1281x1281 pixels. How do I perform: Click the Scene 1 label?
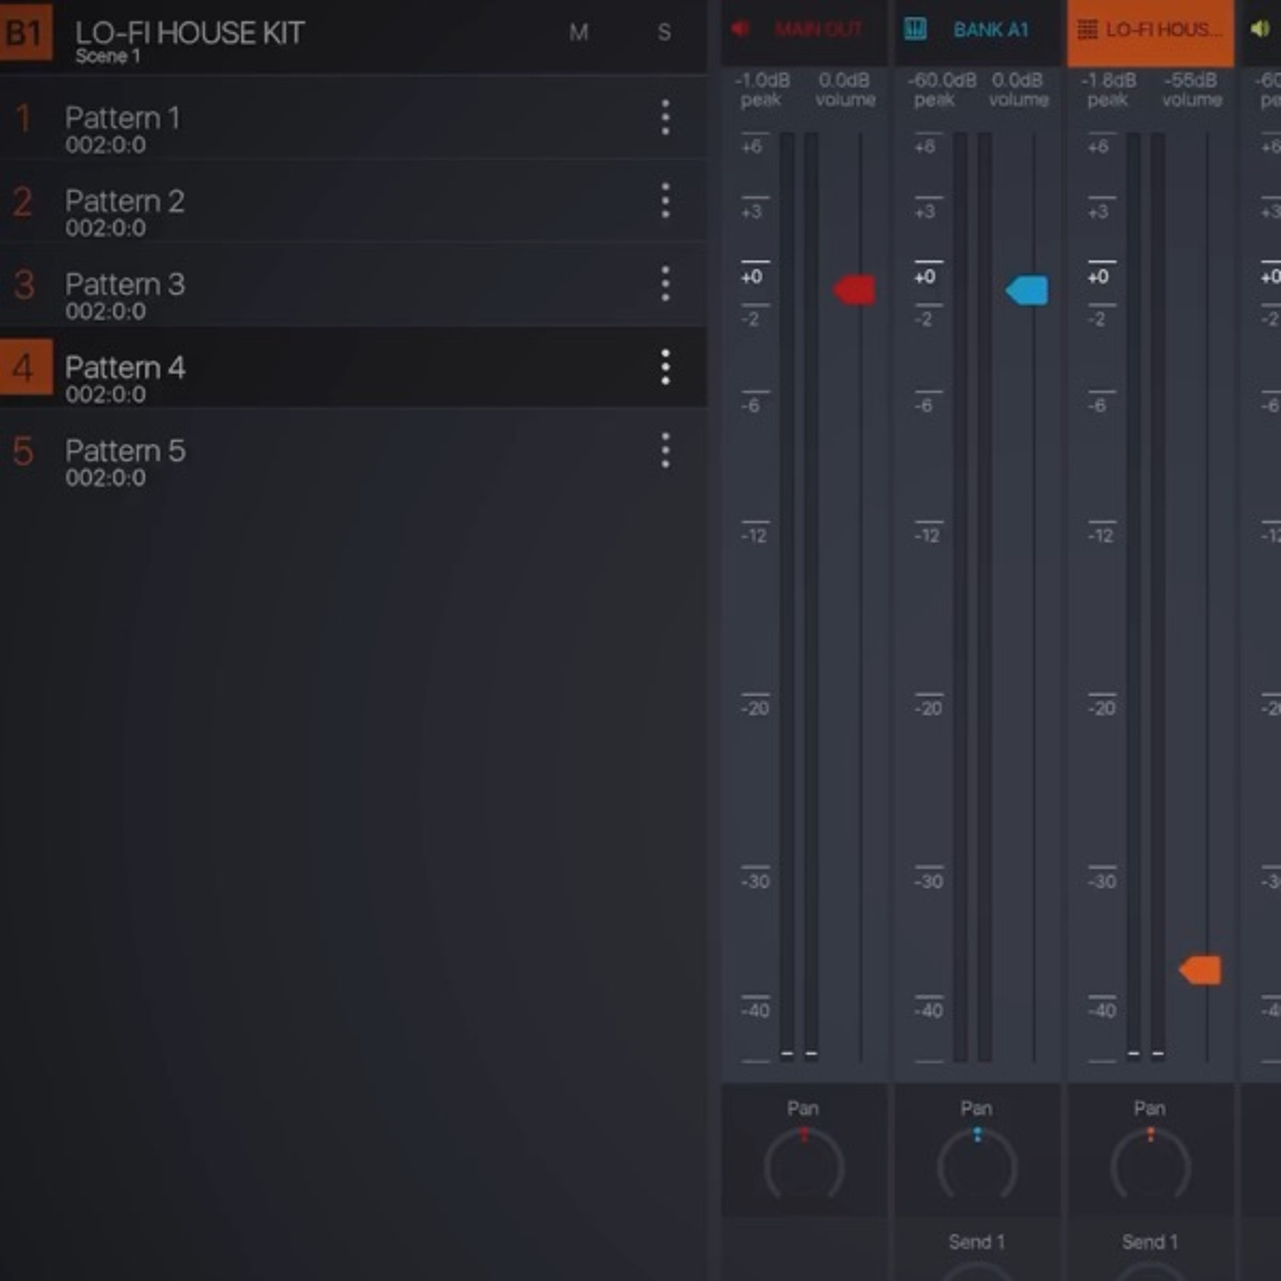108,56
